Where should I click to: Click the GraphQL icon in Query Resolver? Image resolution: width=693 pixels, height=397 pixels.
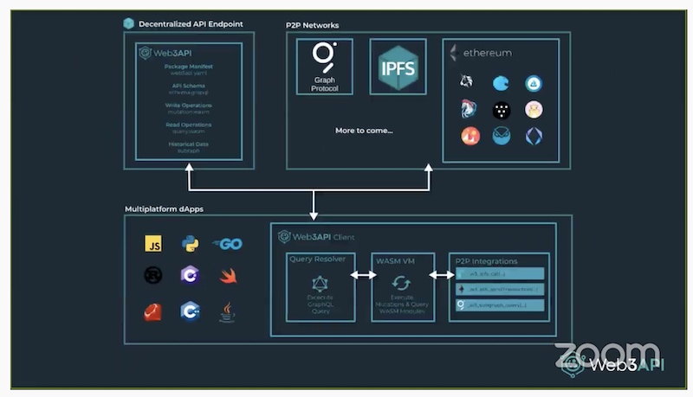tap(320, 285)
